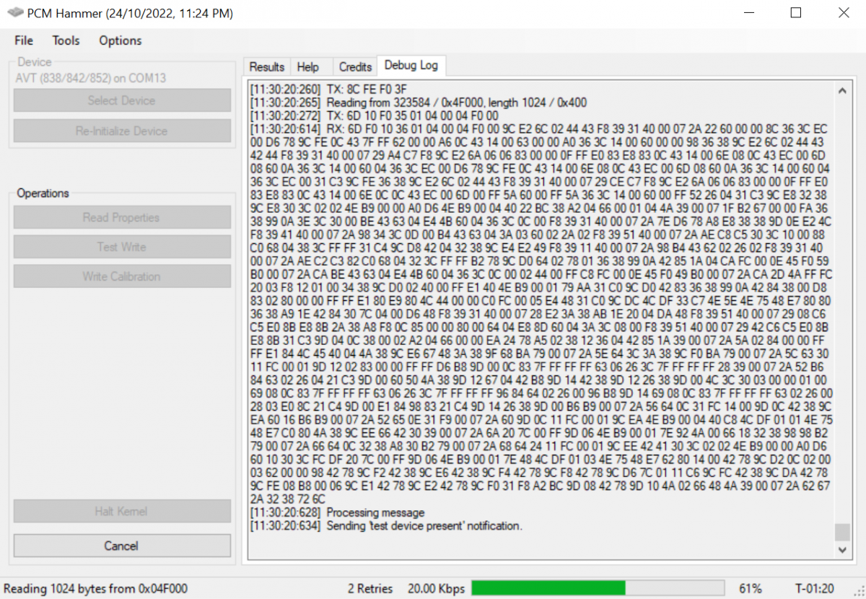The image size is (866, 599).
Task: Click the Cancel button
Action: click(121, 546)
